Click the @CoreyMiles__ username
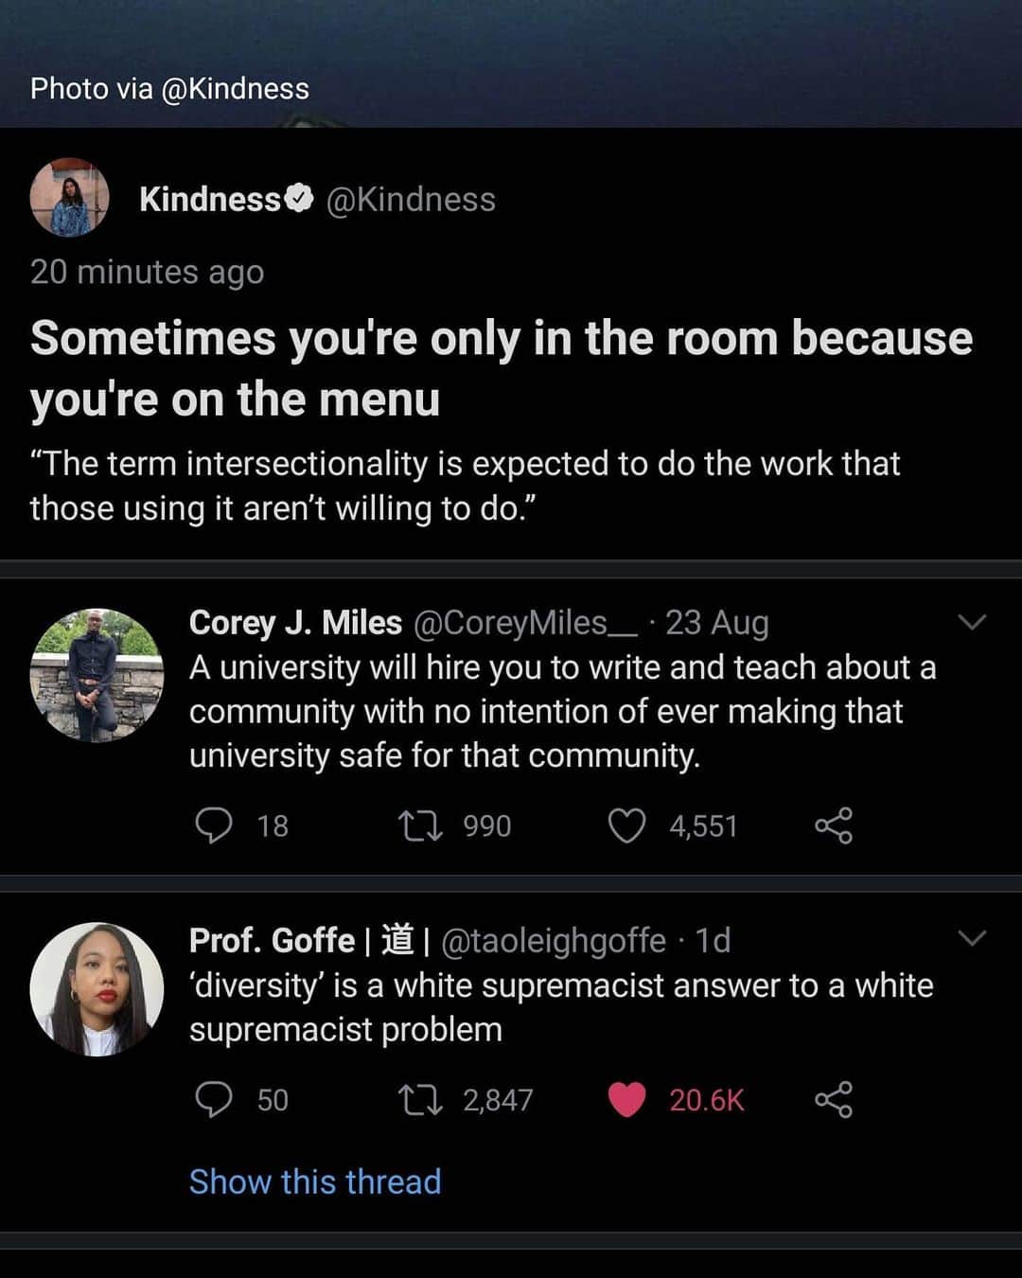 point(526,623)
